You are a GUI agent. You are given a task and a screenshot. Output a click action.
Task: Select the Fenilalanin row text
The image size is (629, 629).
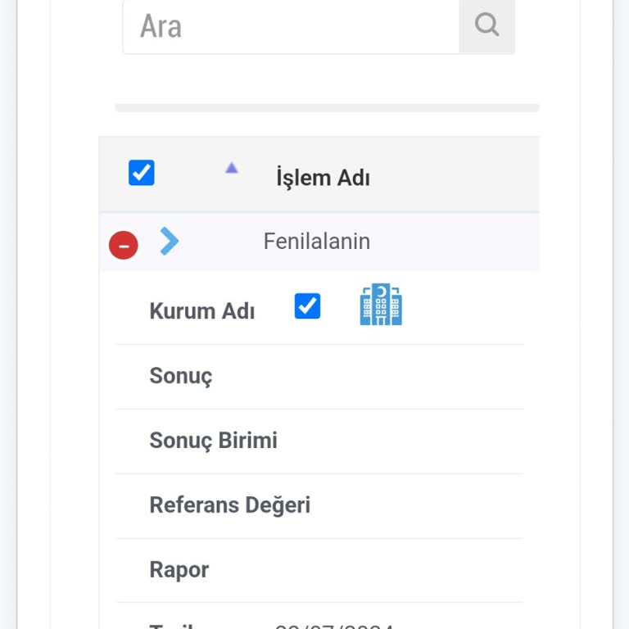tap(316, 242)
